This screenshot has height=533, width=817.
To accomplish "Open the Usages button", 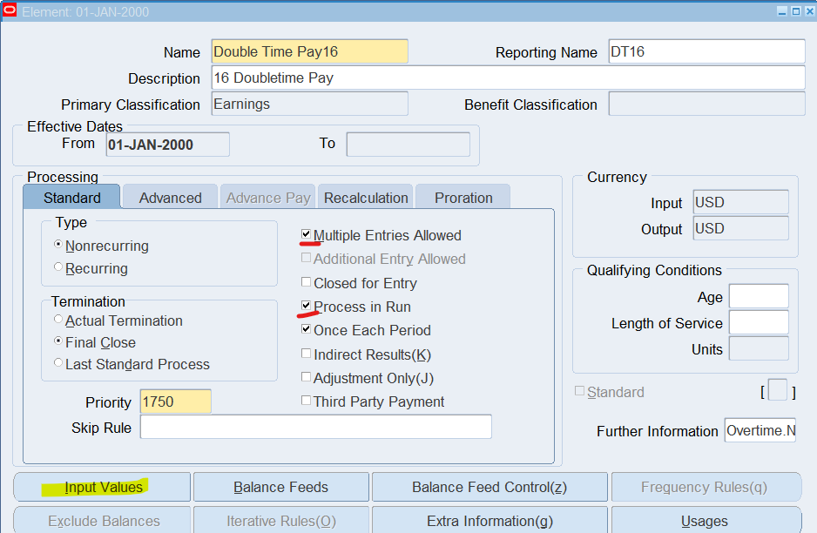I will 706,521.
